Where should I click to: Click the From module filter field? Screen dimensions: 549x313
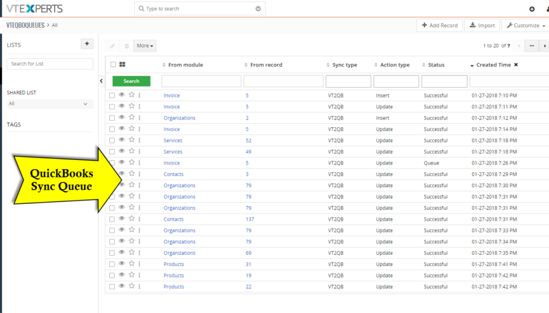pyautogui.click(x=202, y=81)
